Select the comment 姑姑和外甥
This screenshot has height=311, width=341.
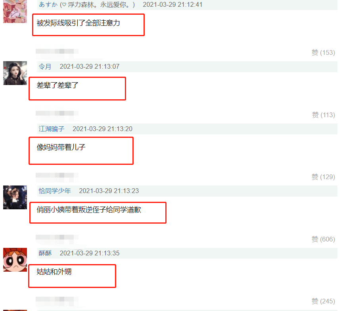(x=54, y=272)
